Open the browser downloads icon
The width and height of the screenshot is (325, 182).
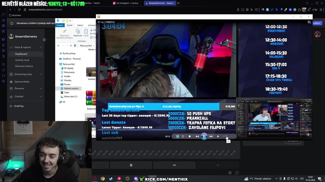click(308, 10)
